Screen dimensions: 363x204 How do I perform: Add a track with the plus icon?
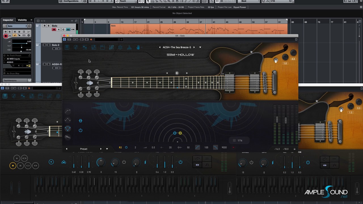click(x=72, y=21)
